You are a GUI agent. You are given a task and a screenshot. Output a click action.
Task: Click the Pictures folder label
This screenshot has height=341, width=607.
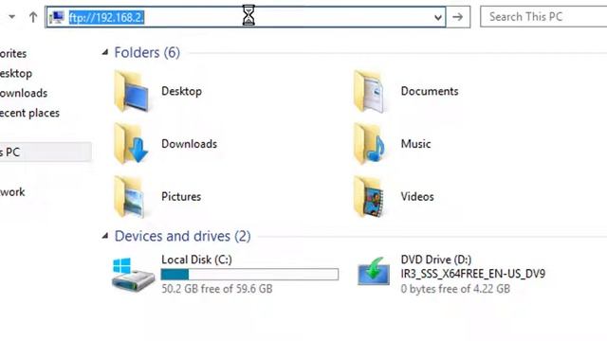pos(181,196)
